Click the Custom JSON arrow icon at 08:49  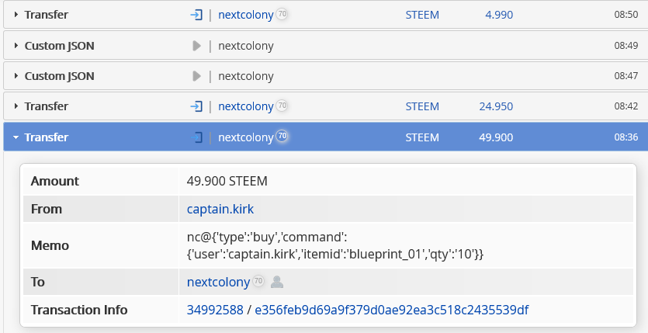(x=197, y=46)
